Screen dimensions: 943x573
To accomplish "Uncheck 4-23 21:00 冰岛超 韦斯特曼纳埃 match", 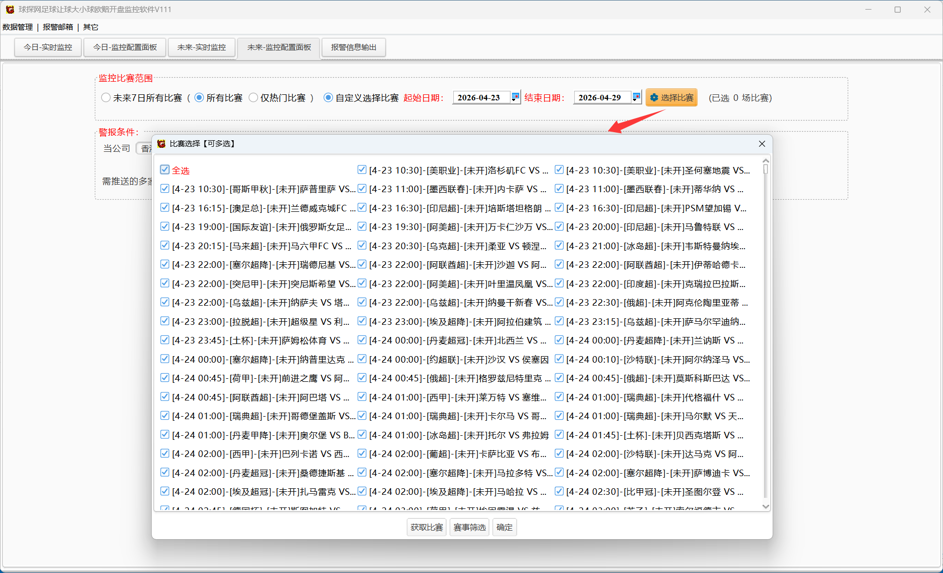I will (x=559, y=246).
